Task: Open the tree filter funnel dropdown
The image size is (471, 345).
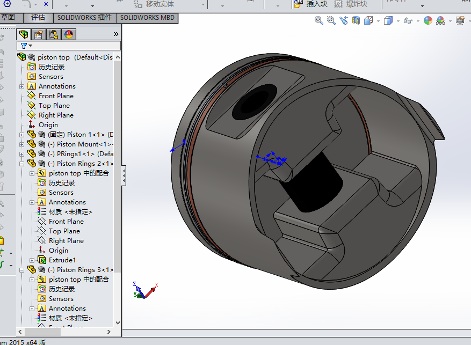Action: (26, 46)
